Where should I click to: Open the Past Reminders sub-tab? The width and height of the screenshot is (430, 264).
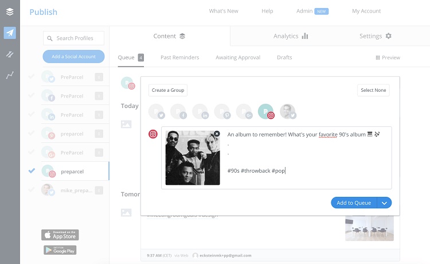pos(179,57)
